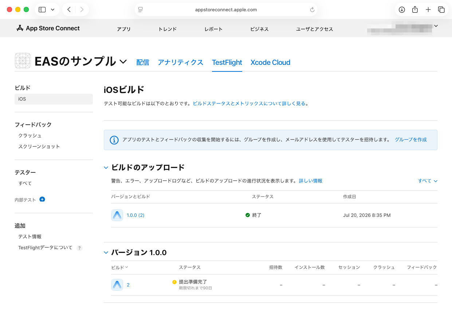Open すべて testers in sidebar
Image resolution: width=452 pixels, height=324 pixels.
click(x=25, y=183)
